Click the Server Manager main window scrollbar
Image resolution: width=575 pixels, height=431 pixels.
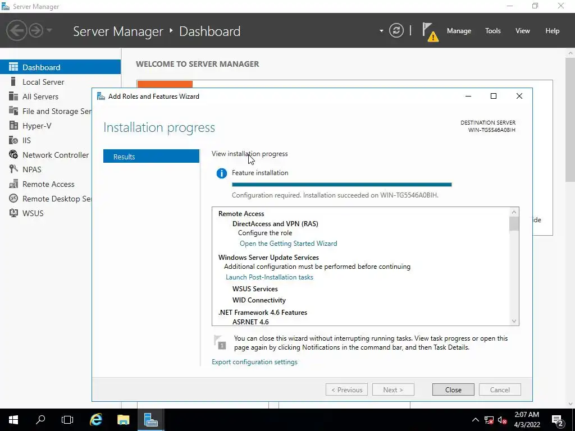coord(571,121)
